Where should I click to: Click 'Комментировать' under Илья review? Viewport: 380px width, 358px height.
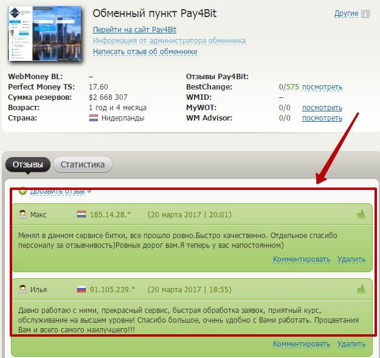coord(302,344)
